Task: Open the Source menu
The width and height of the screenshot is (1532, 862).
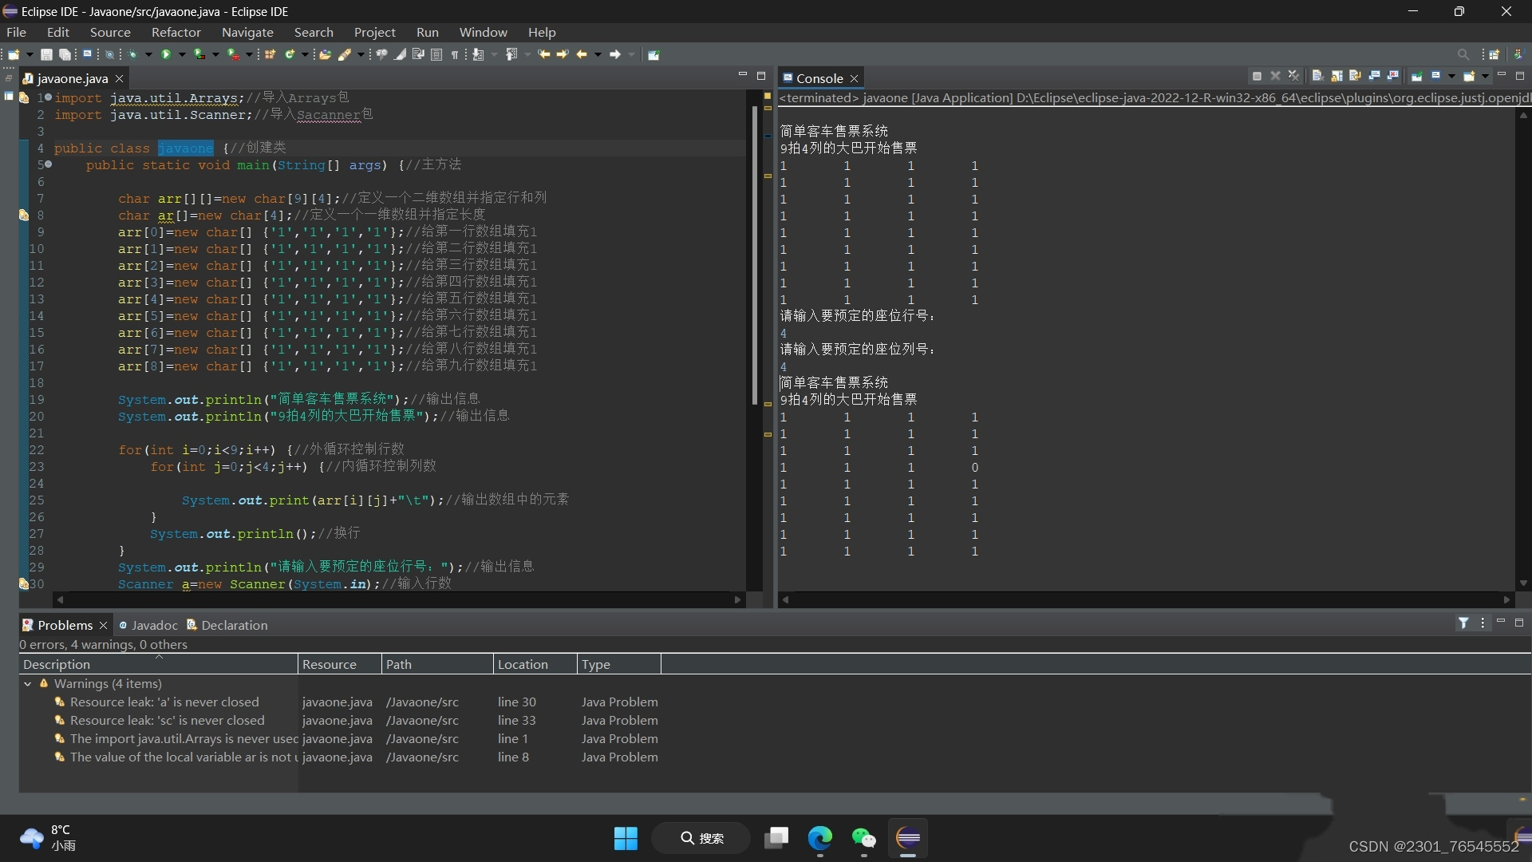Action: pos(110,32)
